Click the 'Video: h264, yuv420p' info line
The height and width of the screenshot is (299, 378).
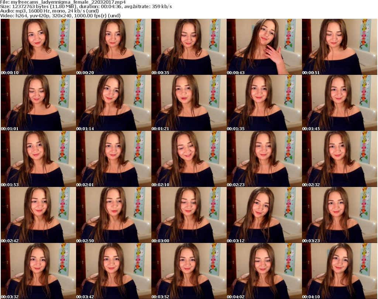click(60, 15)
